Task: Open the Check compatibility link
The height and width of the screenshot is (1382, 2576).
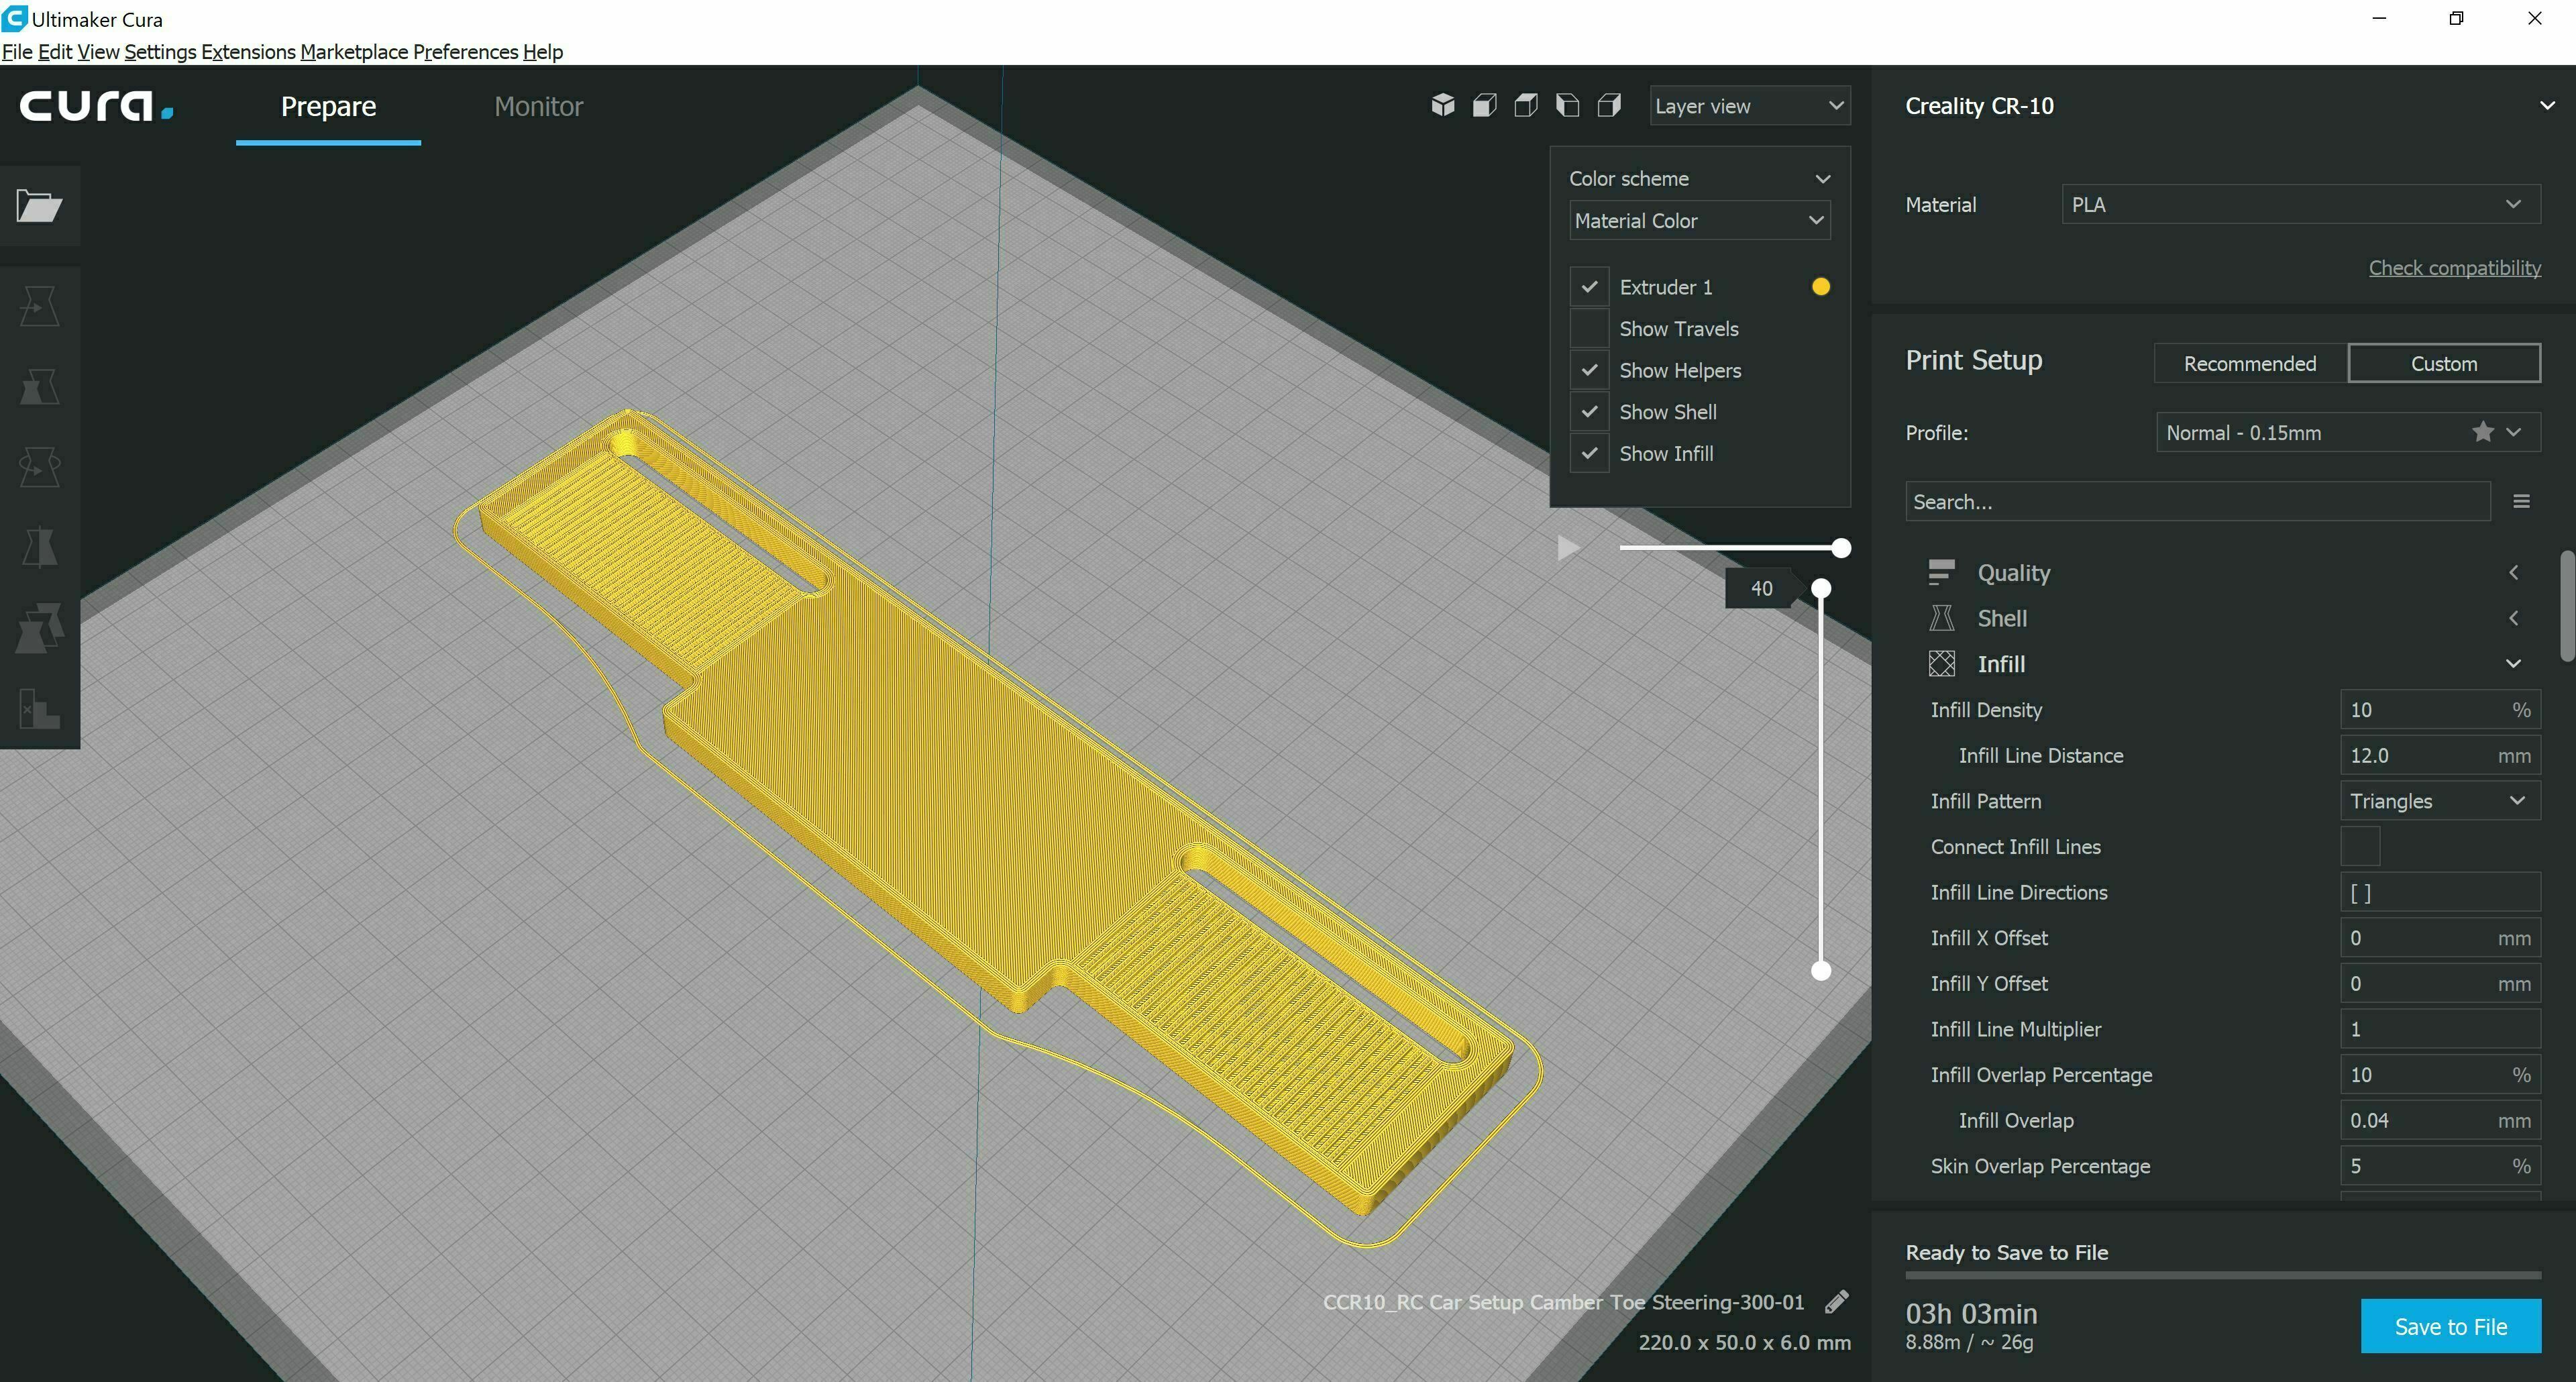Action: [x=2454, y=268]
